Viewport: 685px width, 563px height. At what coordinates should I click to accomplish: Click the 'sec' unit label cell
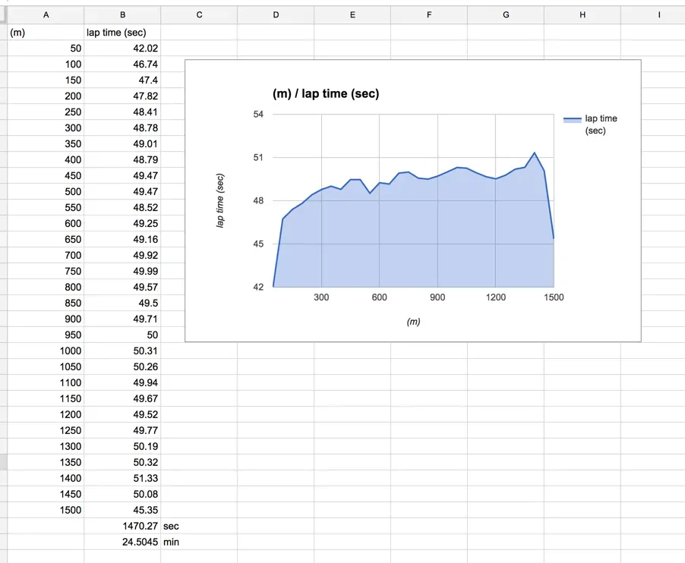(x=199, y=526)
